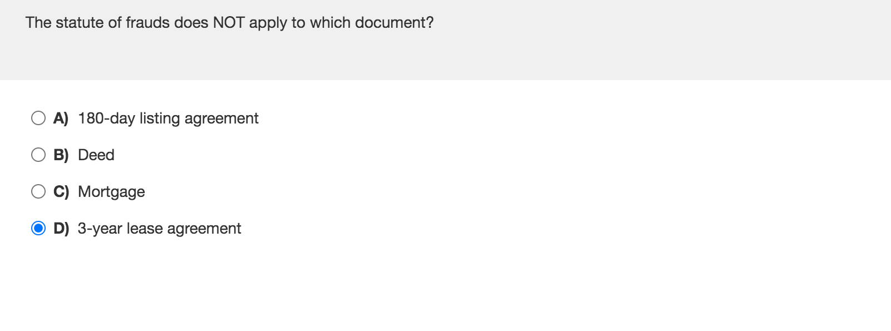Click the statute of frauds question text

click(230, 22)
